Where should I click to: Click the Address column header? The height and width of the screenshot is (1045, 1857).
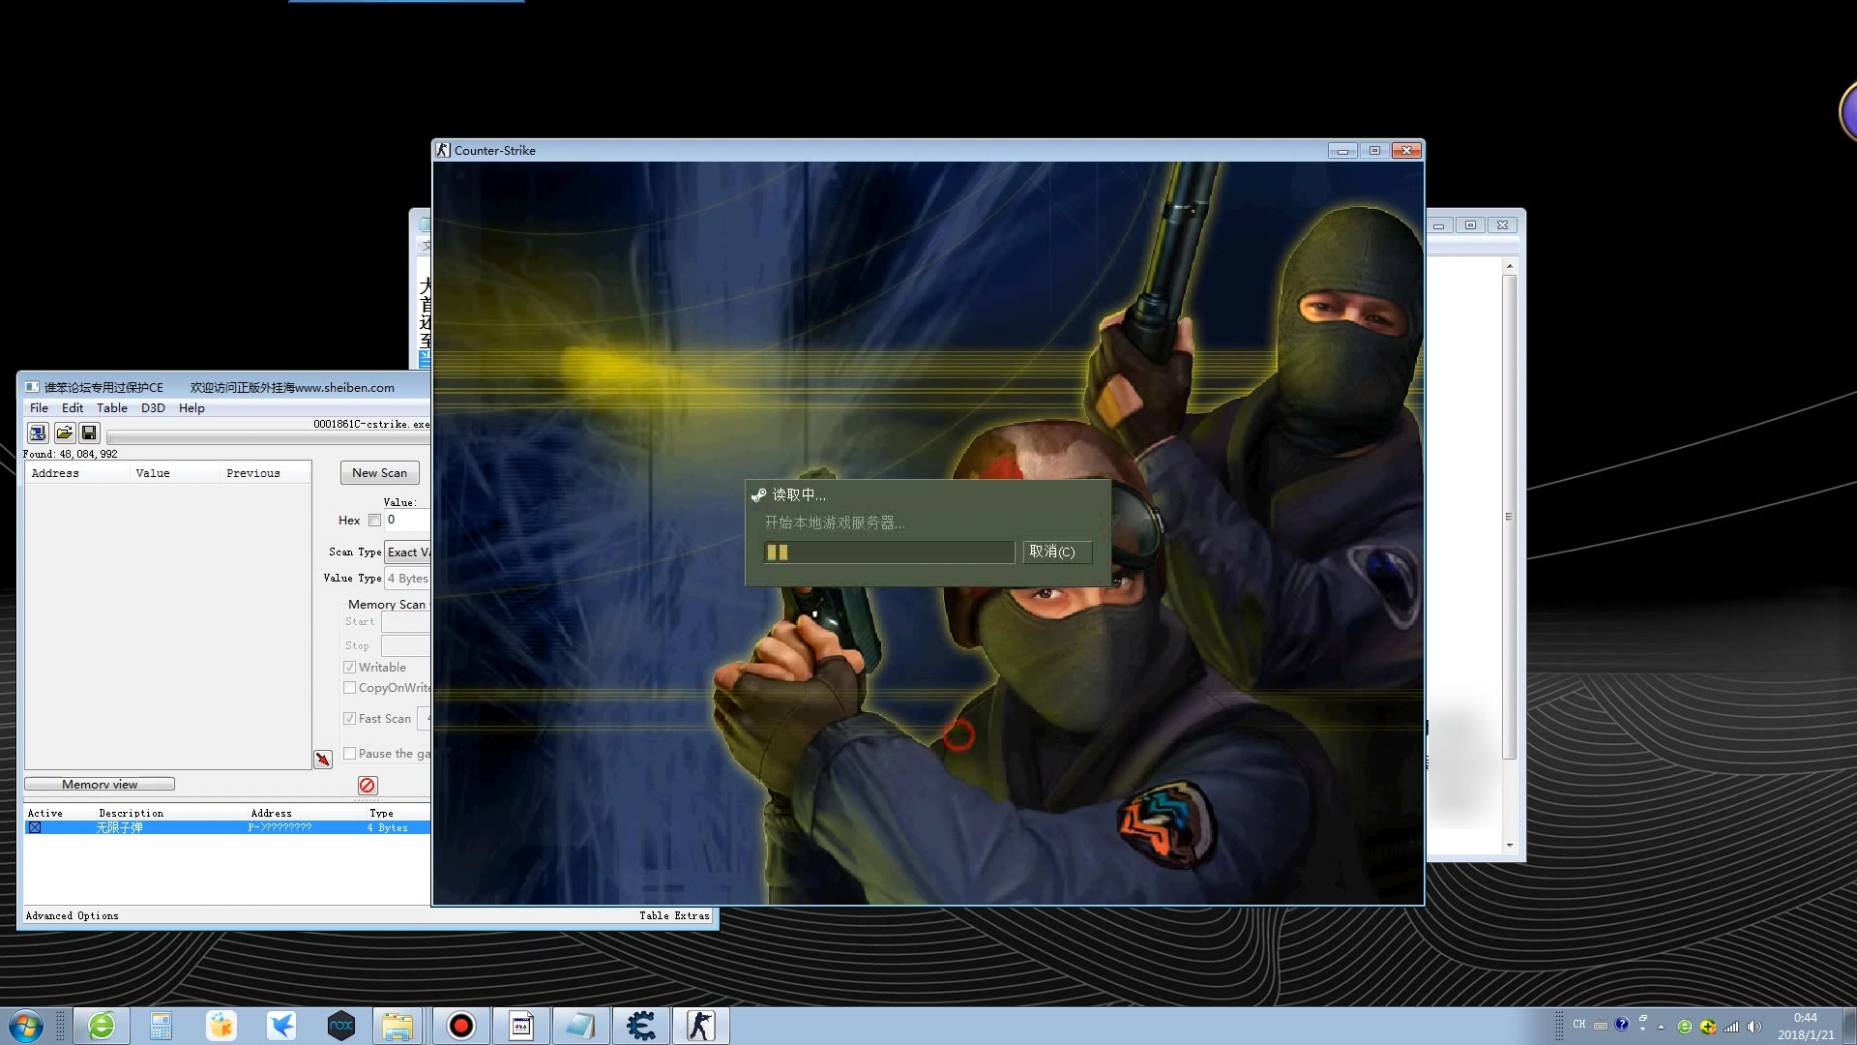(77, 473)
